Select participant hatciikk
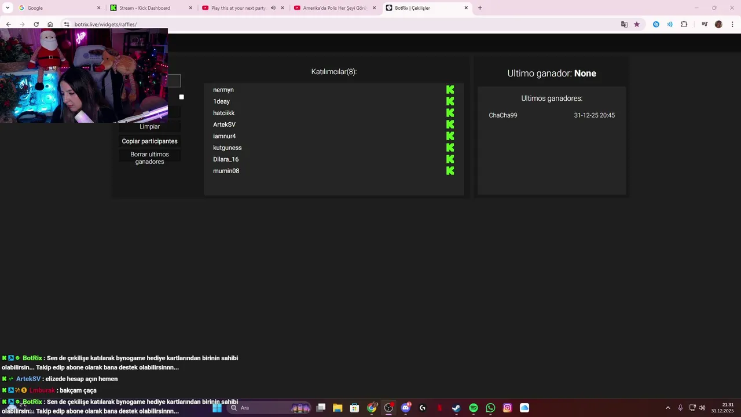This screenshot has width=741, height=417. point(223,113)
